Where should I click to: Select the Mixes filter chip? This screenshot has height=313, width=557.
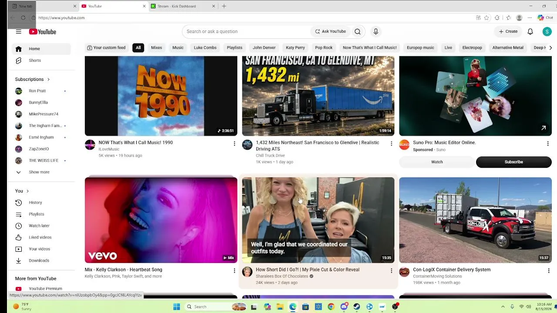pyautogui.click(x=157, y=48)
